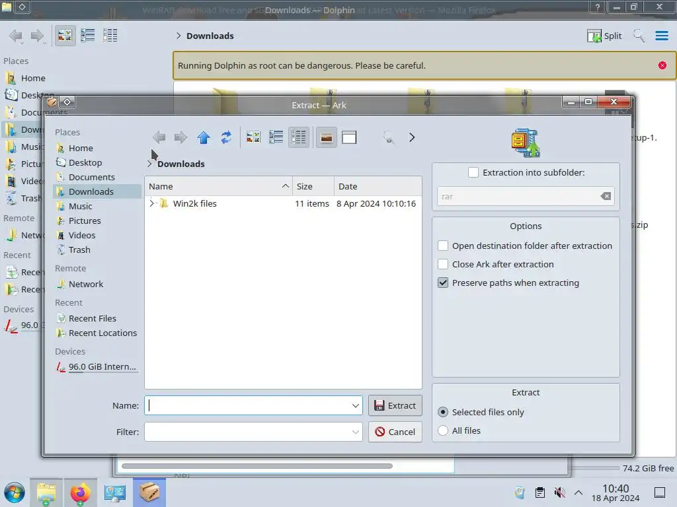The width and height of the screenshot is (677, 507).
Task: Open Network in Extract dialog Places
Action: pos(98,284)
